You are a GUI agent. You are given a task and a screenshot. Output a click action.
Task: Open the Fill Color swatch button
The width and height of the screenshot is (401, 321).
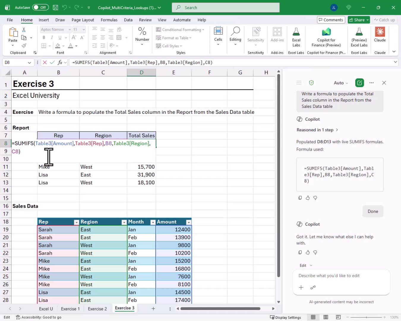(58, 46)
